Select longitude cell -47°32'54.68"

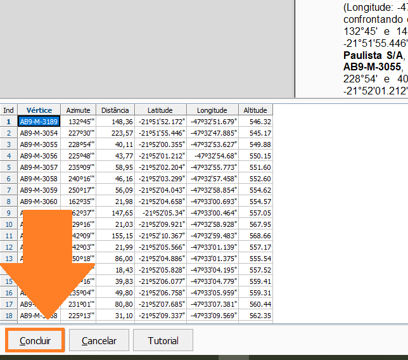(212, 156)
